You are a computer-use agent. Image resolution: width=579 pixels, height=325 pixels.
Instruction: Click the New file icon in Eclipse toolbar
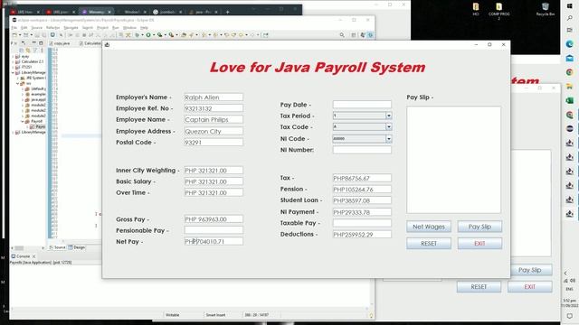click(x=14, y=35)
